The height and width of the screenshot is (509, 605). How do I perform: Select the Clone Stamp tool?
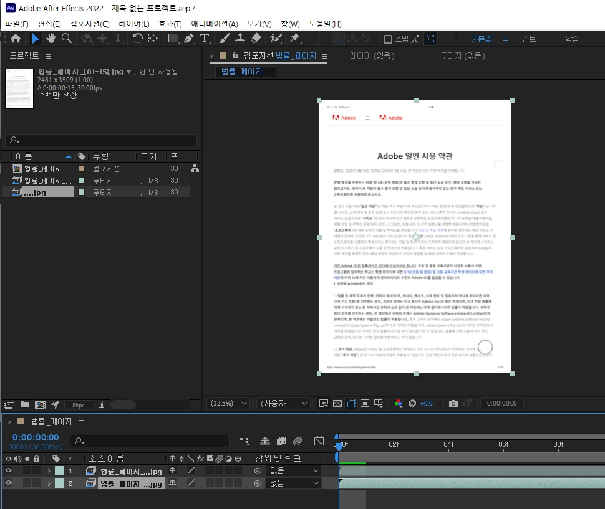point(240,39)
